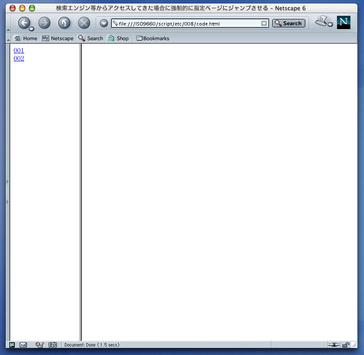Open Composer from the status bar icon
This screenshot has height=355, width=364.
click(40, 345)
